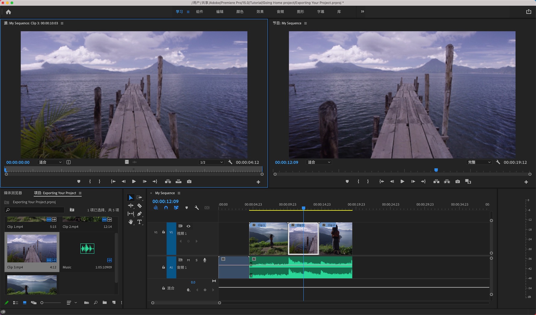The height and width of the screenshot is (315, 536).
Task: Select the Hand tool
Action: point(131,222)
